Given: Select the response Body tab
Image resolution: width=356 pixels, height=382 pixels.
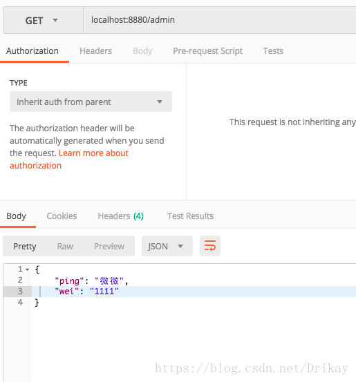Looking at the screenshot, I should tap(16, 216).
